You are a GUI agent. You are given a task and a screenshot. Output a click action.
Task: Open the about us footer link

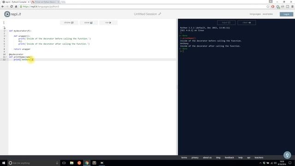(207, 158)
